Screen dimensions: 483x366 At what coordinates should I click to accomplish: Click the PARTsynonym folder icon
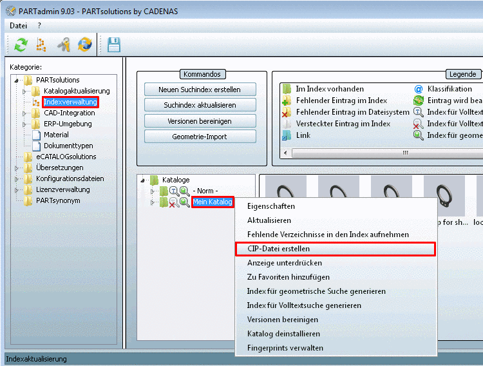click(28, 200)
